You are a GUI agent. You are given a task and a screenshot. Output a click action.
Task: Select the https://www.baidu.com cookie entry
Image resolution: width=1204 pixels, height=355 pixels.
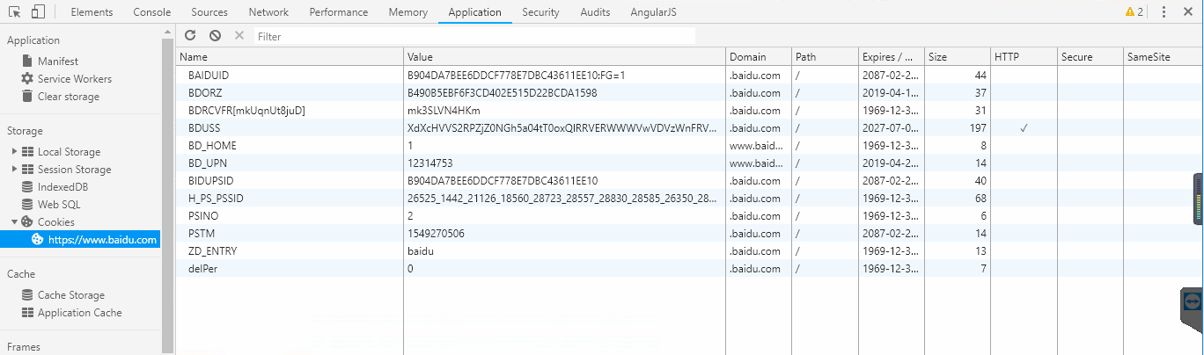point(101,240)
